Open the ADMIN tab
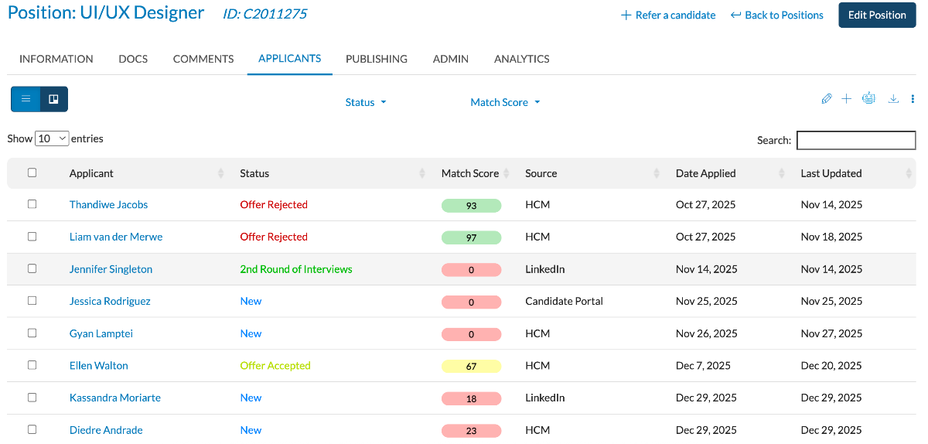The width and height of the screenshot is (928, 444). [x=451, y=59]
